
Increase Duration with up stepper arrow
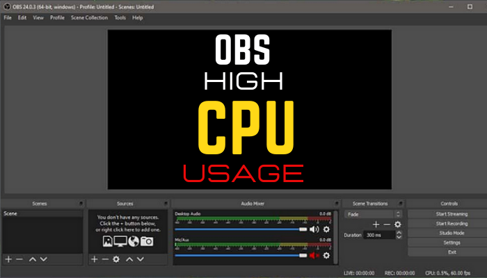coord(399,232)
